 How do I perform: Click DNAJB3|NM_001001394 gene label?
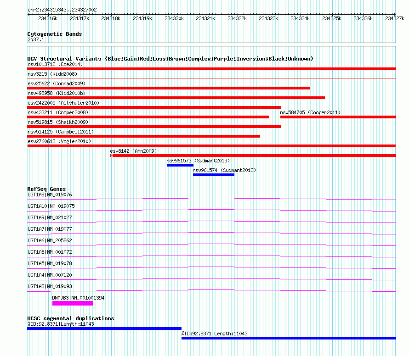[78, 298]
